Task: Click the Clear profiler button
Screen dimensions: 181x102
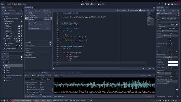Action: pos(34,76)
